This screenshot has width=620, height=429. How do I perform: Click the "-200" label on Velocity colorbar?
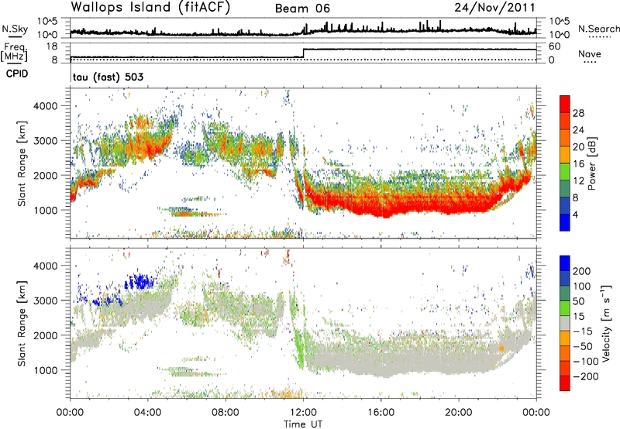(586, 376)
